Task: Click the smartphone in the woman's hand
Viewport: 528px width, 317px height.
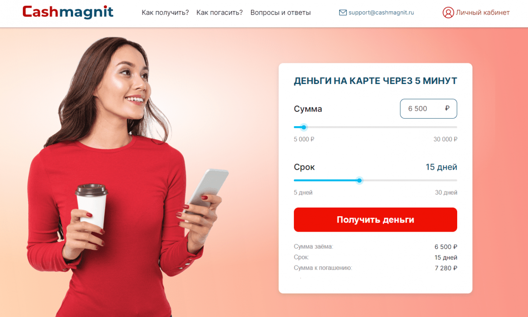Action: point(207,188)
